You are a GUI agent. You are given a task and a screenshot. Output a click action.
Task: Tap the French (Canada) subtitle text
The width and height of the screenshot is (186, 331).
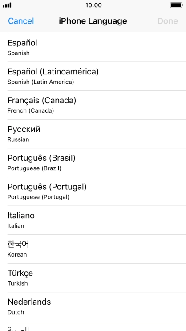31,110
